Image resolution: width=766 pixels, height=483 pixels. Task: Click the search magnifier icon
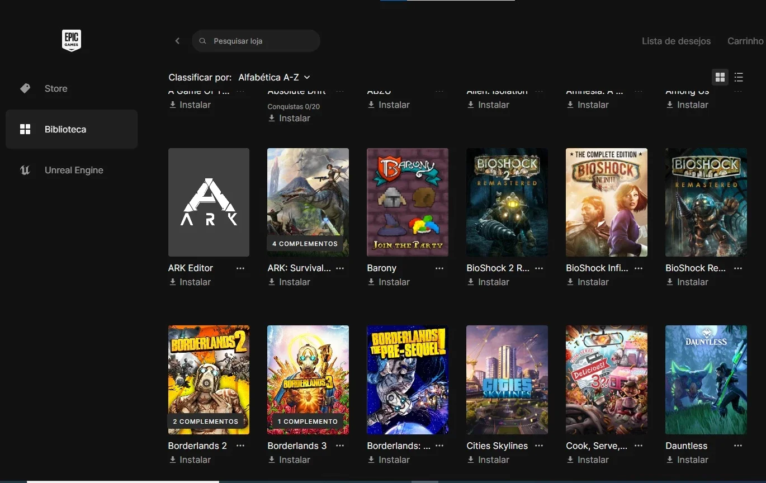pos(203,41)
